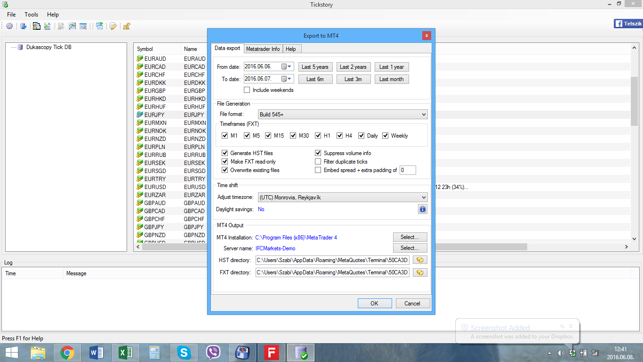Click the grayed-out document toolbar icon
The height and width of the screenshot is (362, 643).
point(61,26)
